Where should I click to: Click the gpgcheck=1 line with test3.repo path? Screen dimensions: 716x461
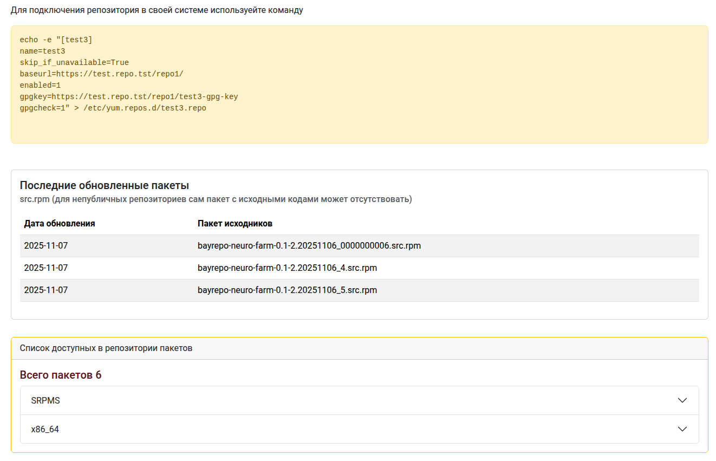pos(113,108)
